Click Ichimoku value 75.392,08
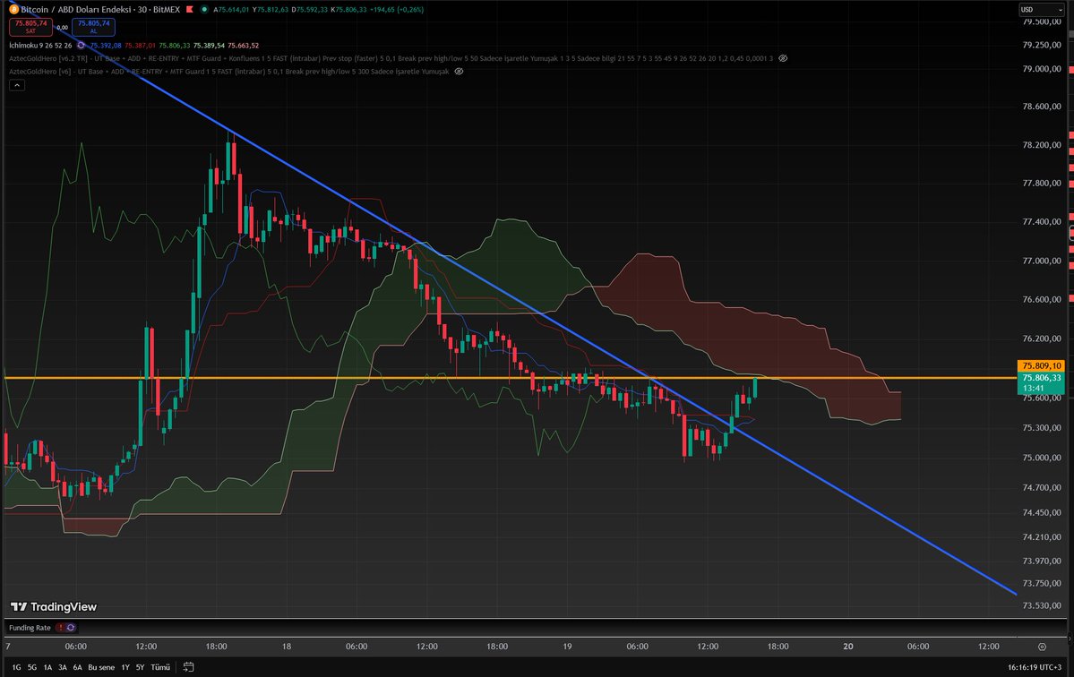Viewport: 1074px width, 677px height. coord(106,45)
